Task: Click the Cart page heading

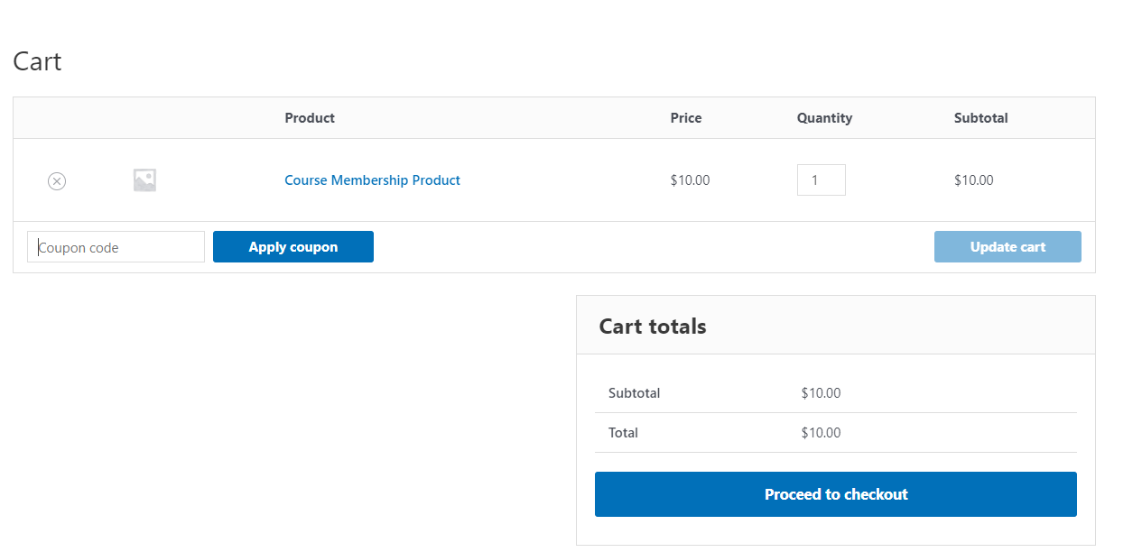Action: click(x=37, y=61)
